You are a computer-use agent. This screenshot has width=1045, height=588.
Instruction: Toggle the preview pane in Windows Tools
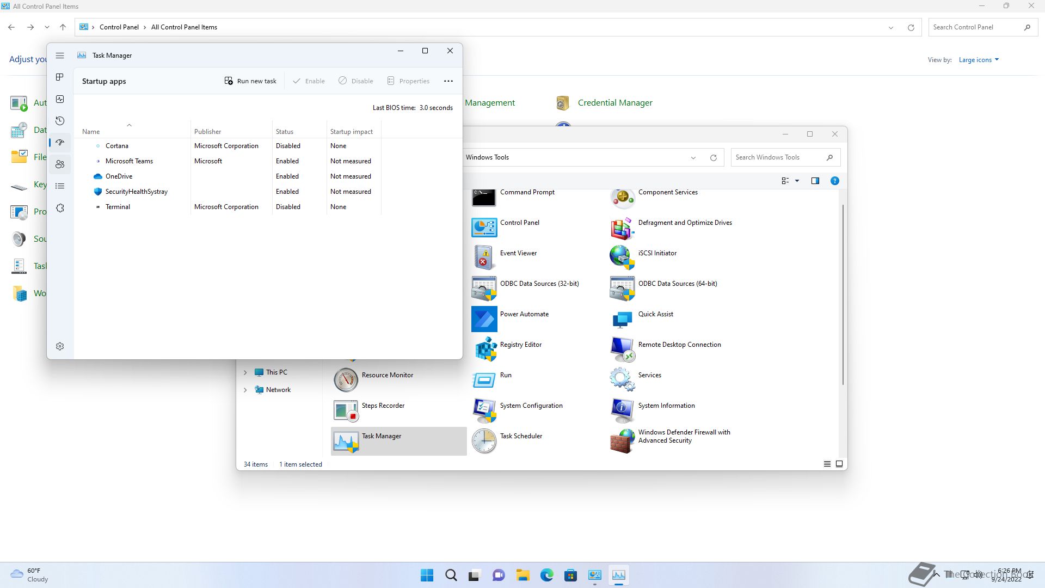coord(815,181)
